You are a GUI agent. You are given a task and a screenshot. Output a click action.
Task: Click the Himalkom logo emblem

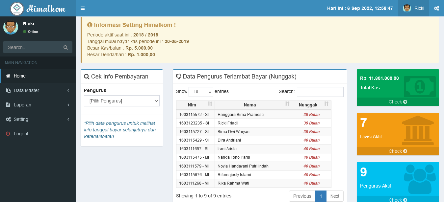click(17, 9)
